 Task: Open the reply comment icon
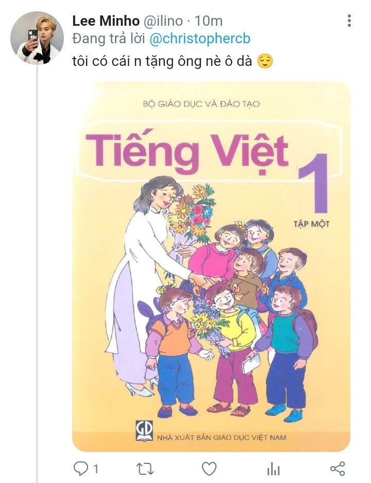click(x=81, y=469)
